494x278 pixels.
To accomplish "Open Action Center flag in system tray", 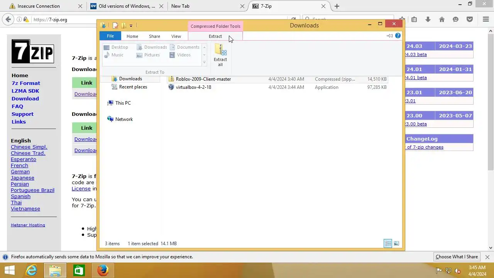I will coord(439,271).
